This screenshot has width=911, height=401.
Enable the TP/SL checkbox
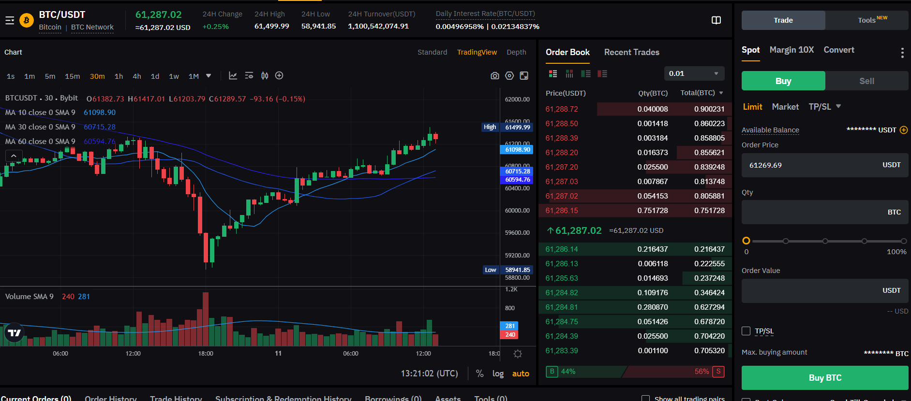click(x=746, y=331)
